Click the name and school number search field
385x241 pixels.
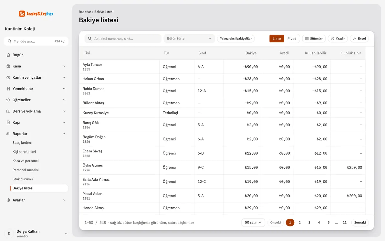[x=123, y=38]
